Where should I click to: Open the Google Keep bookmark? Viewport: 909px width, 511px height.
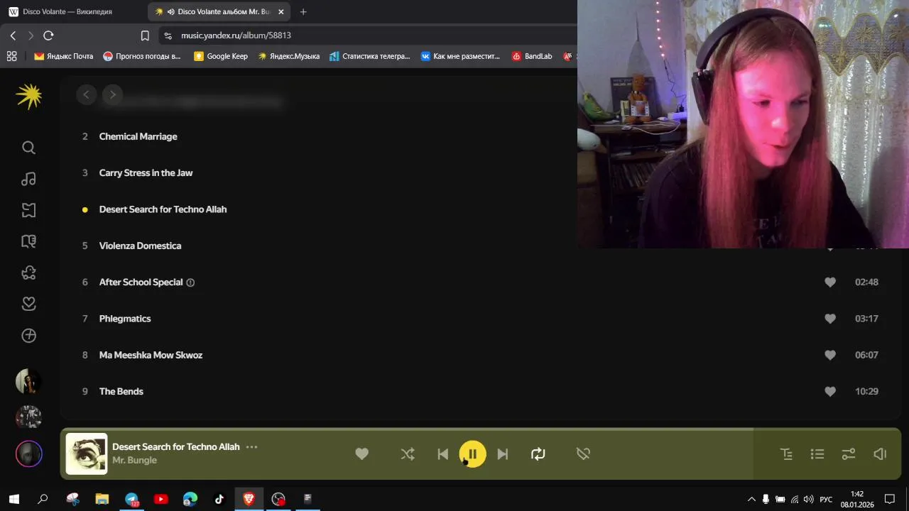[221, 56]
